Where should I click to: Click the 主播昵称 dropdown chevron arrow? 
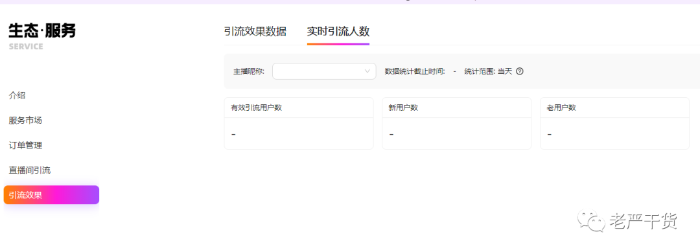coord(367,71)
